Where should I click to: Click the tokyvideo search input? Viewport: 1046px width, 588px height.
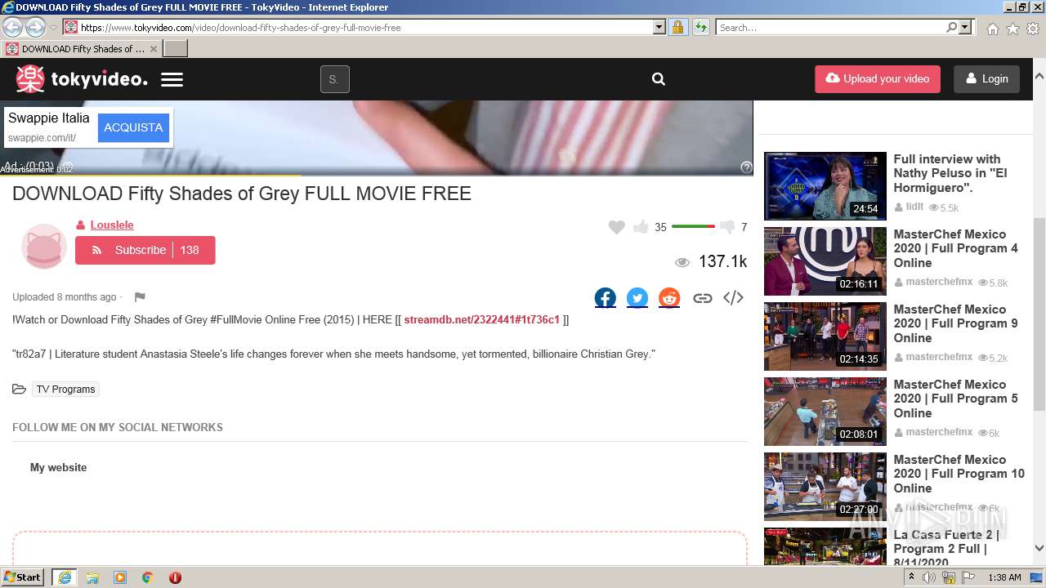click(x=334, y=79)
